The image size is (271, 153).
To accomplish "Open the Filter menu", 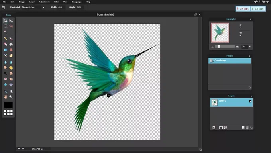I will (x=56, y=2).
